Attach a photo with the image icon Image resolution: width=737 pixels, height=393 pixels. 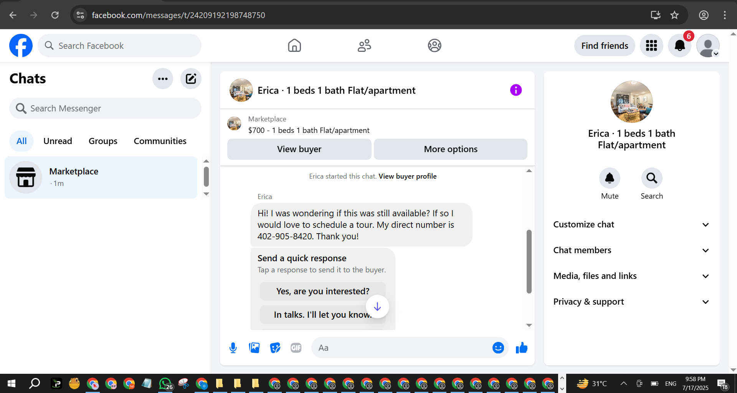[254, 348]
